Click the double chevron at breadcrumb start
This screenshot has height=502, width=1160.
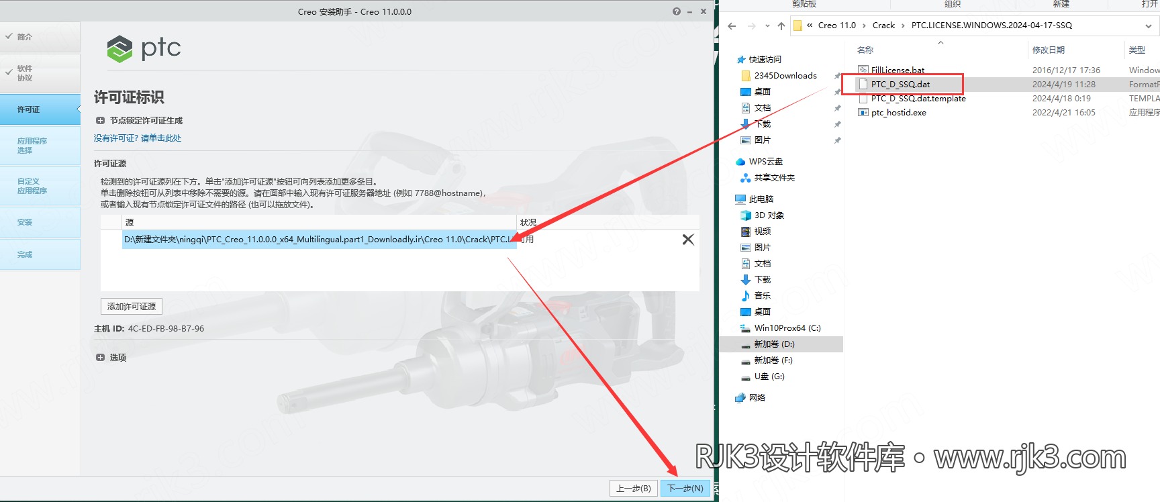pos(810,26)
